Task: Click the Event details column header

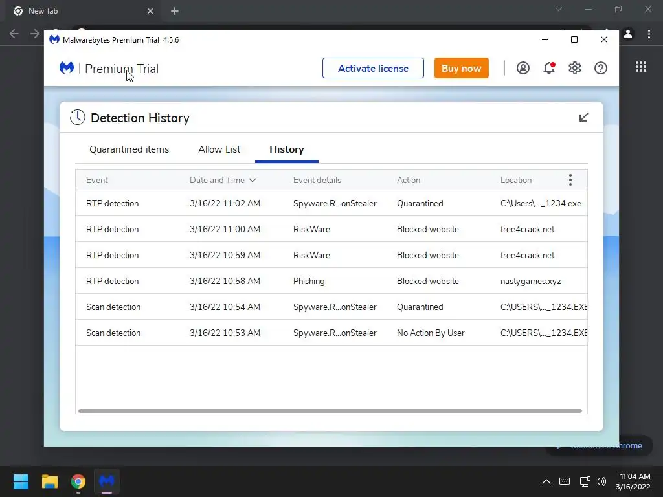Action: point(317,180)
